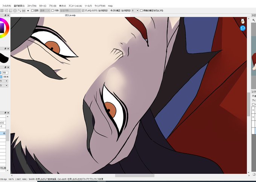This screenshot has width=256, height=182.
Task: Click the brush size field showing 150
Action: (x=5, y=72)
